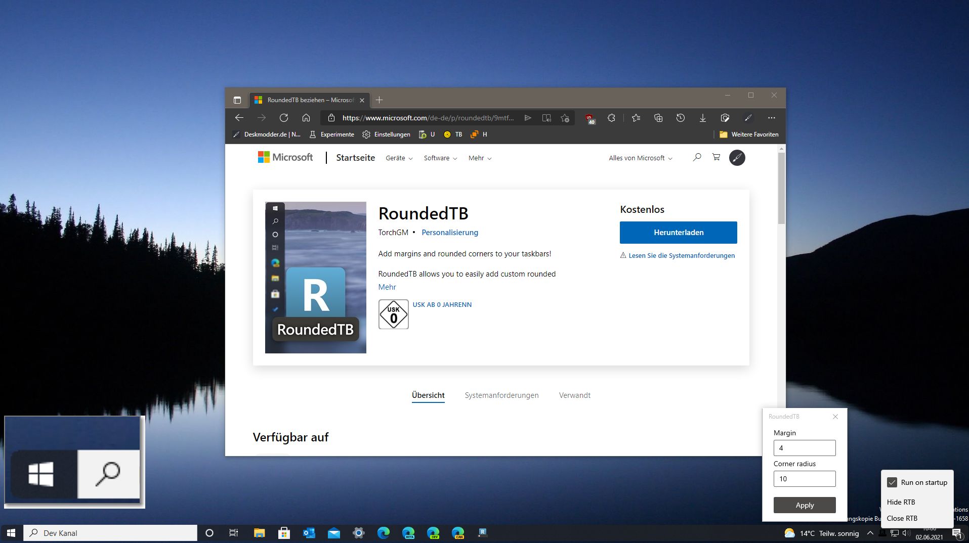Toggle Run on startup checkbox
This screenshot has width=969, height=543.
point(892,482)
